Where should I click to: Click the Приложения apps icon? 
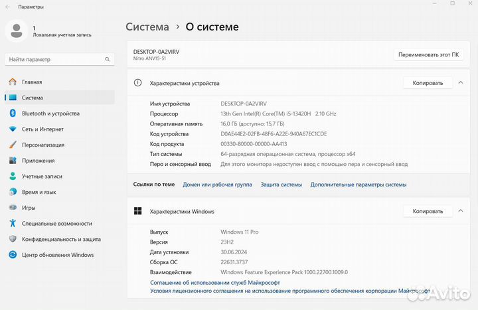point(13,161)
